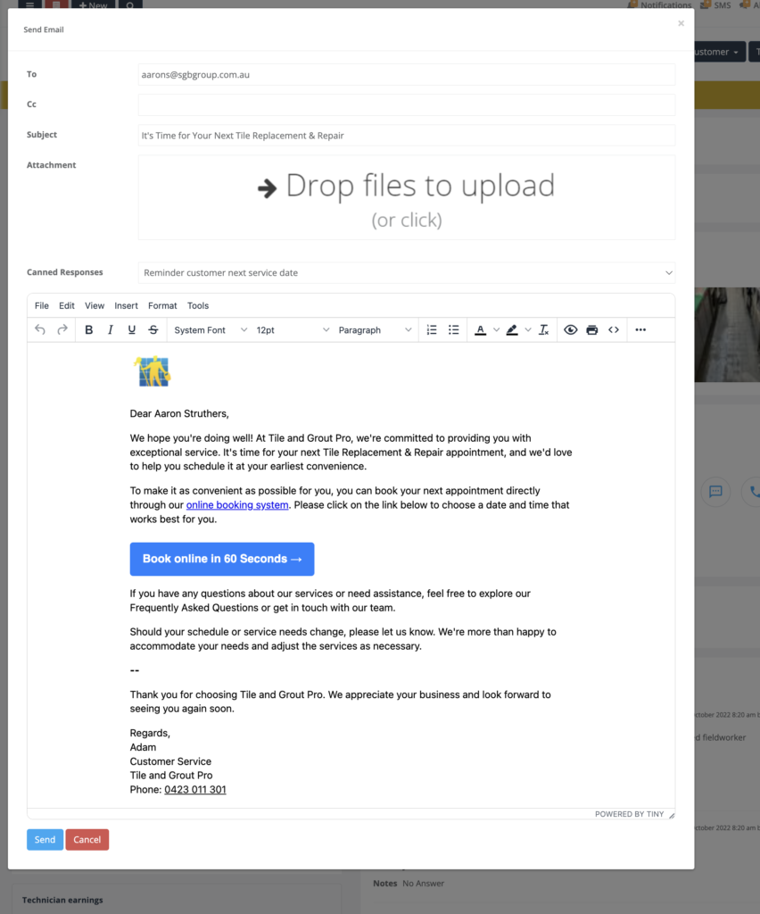Clear formatting of selected text
760x914 pixels.
(544, 330)
